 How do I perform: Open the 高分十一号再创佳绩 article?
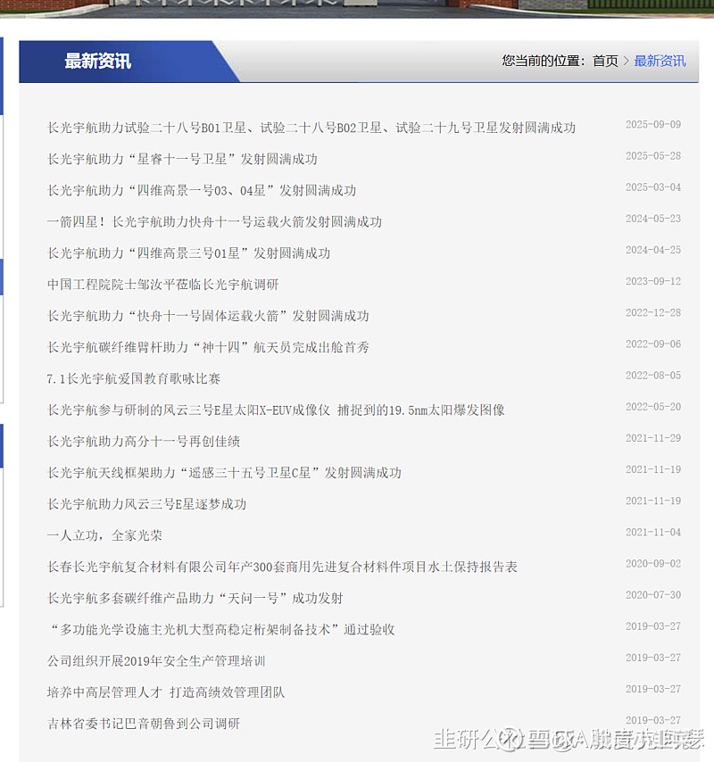point(144,442)
